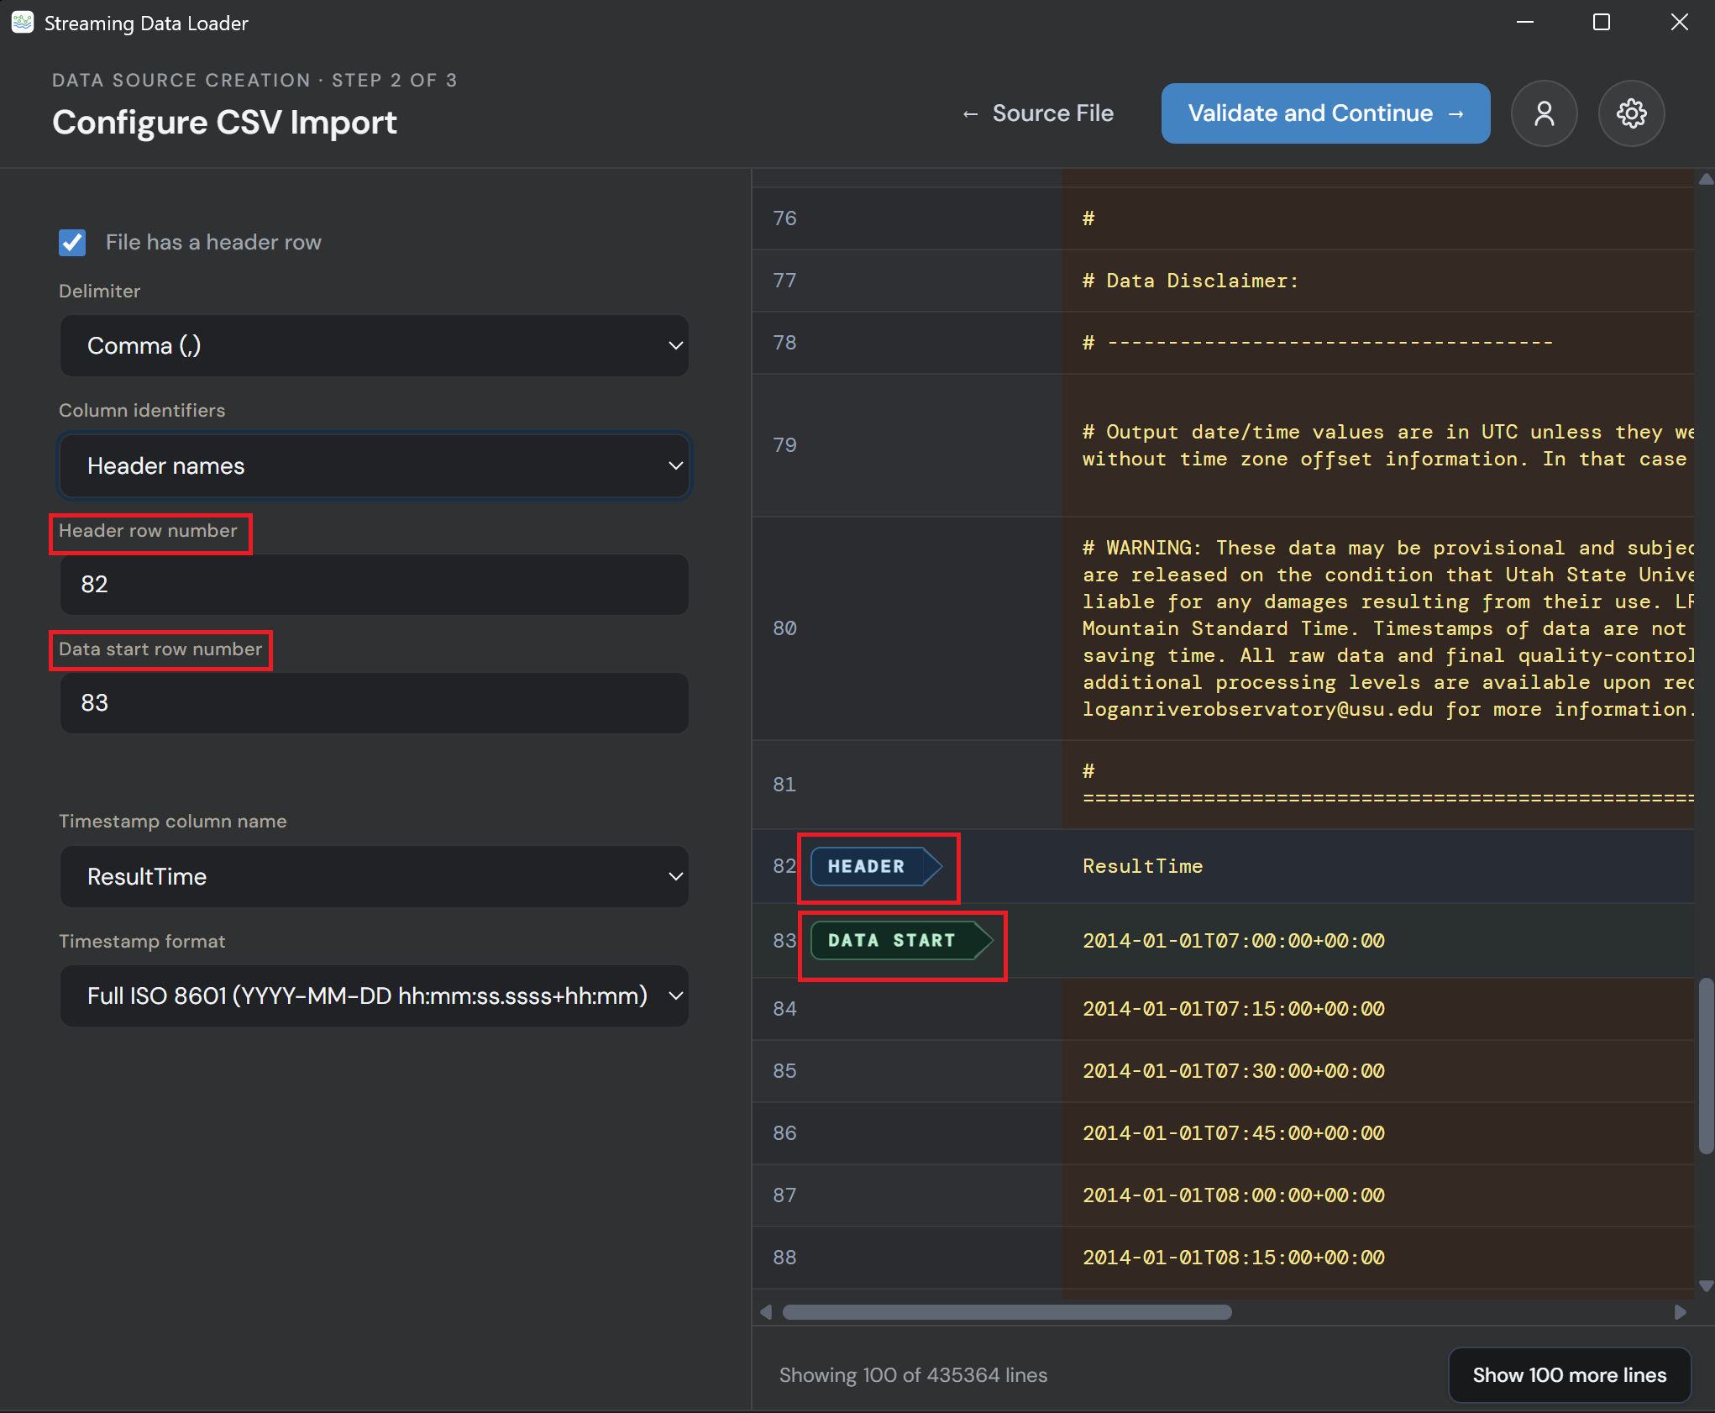The image size is (1715, 1413).
Task: Click the vertical scrollbar down arrow
Action: (1706, 1286)
